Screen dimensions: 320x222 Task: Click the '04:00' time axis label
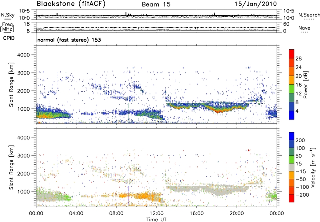(76, 214)
